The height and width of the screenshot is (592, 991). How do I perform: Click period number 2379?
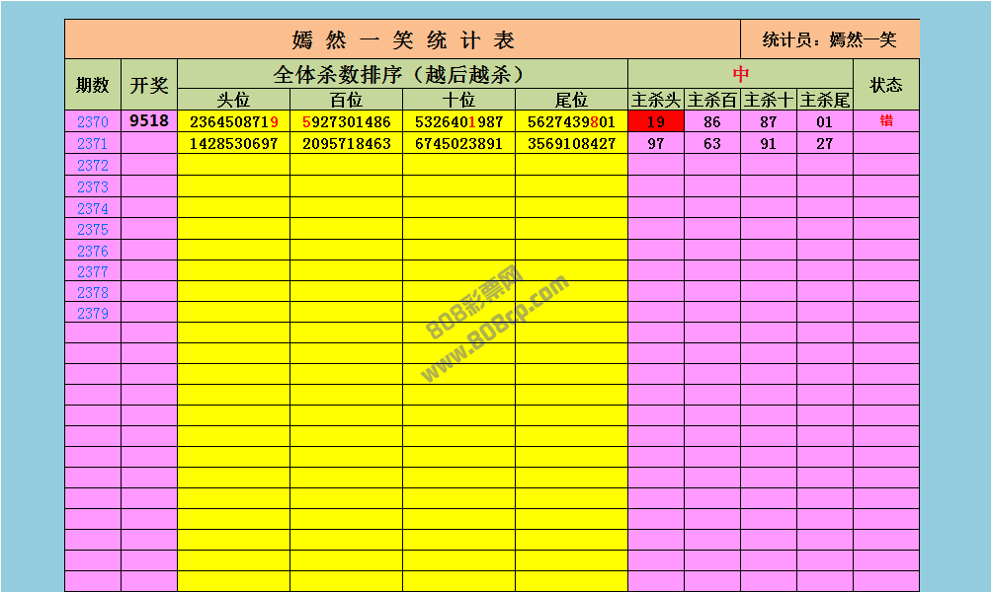pos(93,313)
